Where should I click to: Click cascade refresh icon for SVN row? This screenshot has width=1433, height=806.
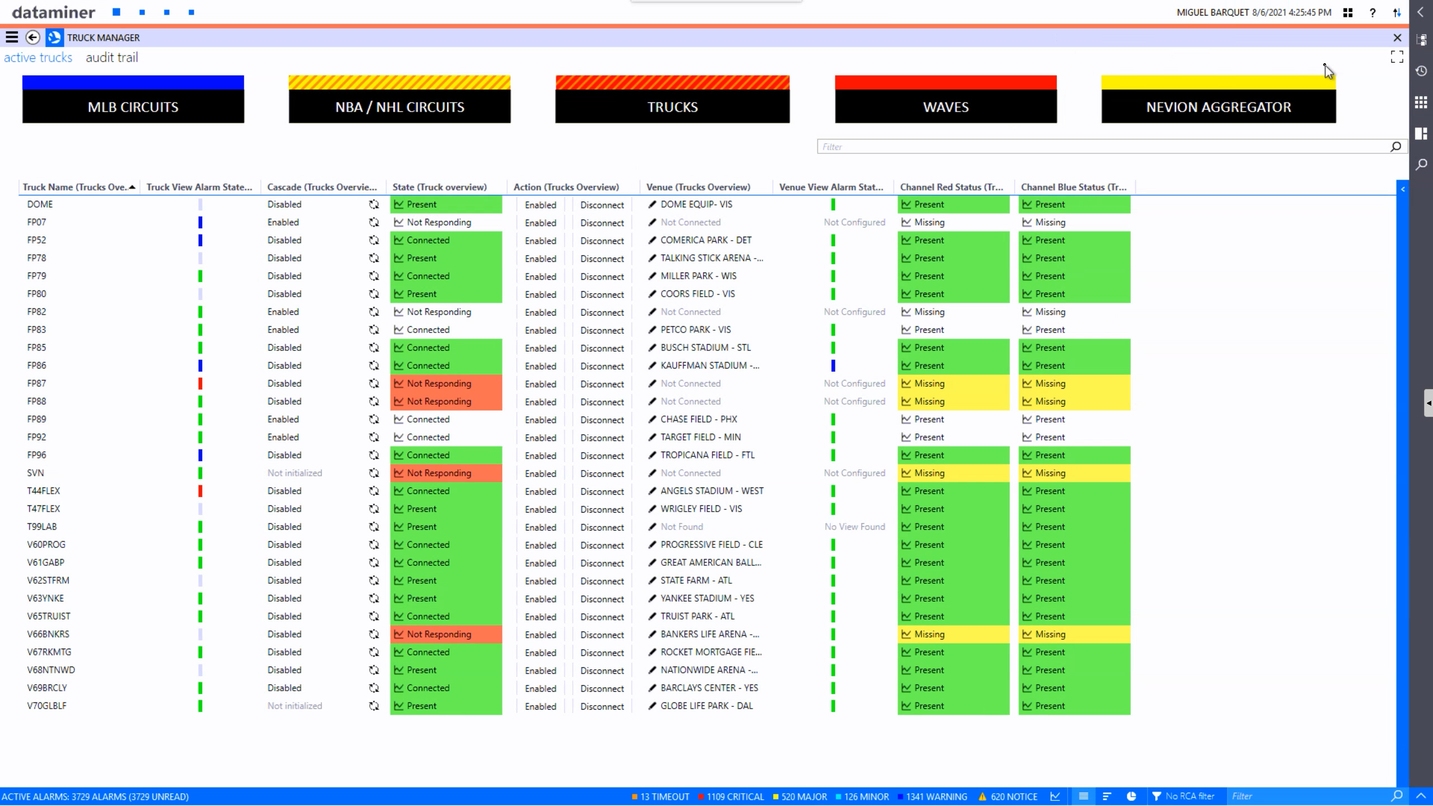[x=374, y=473]
